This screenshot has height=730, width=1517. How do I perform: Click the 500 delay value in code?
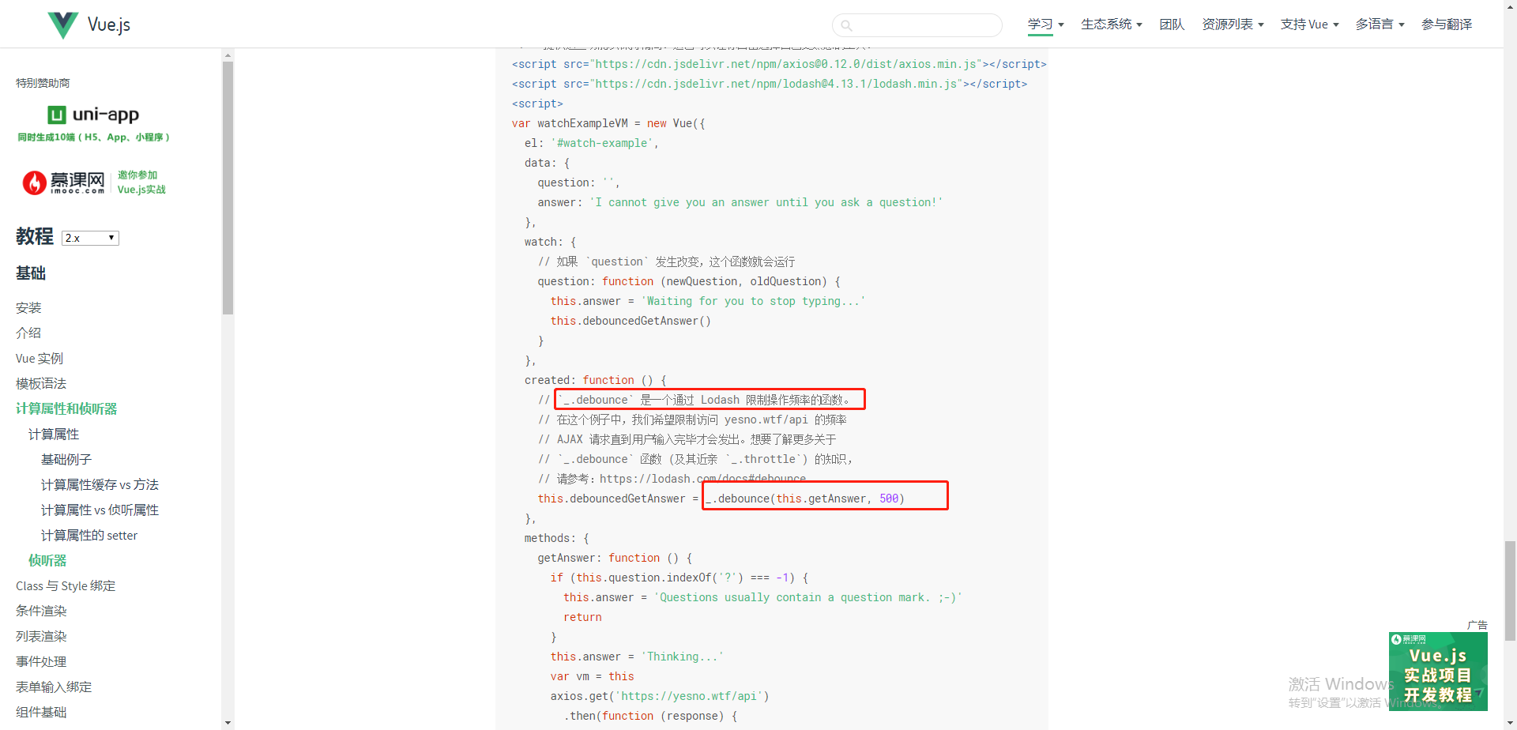(x=889, y=499)
